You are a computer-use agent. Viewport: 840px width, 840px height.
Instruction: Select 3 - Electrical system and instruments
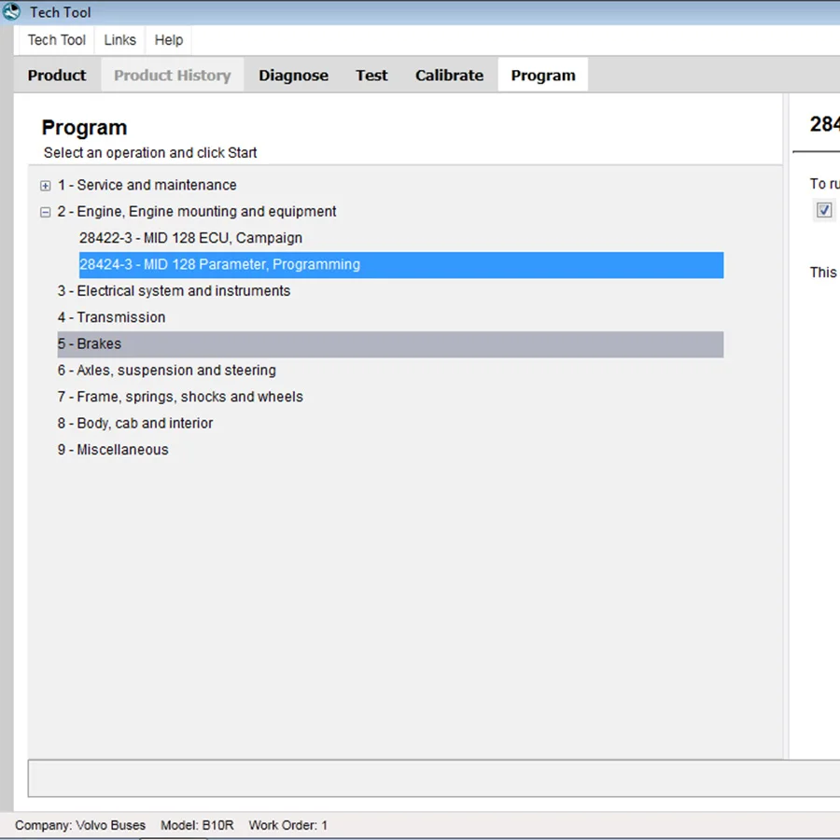pyautogui.click(x=175, y=291)
